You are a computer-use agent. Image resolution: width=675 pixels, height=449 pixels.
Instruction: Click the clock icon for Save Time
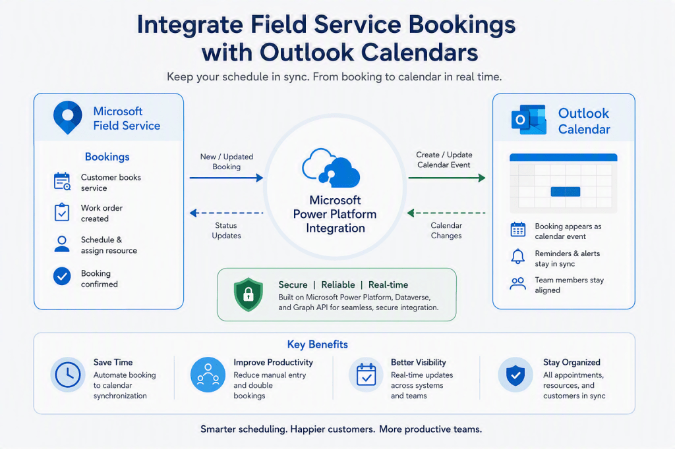pyautogui.click(x=68, y=375)
